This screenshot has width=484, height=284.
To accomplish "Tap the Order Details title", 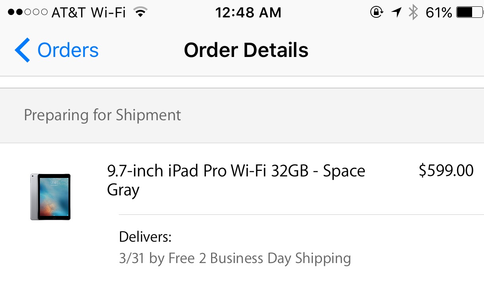I will (x=246, y=50).
